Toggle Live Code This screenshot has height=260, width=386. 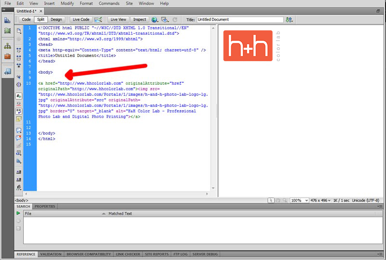(x=81, y=19)
